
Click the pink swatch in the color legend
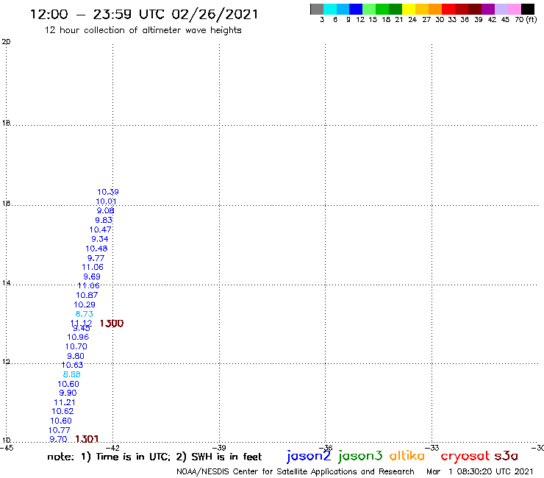(x=514, y=9)
